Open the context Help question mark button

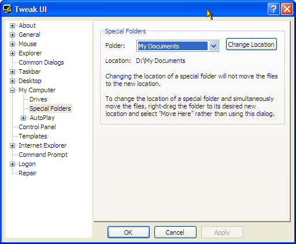click(x=273, y=9)
